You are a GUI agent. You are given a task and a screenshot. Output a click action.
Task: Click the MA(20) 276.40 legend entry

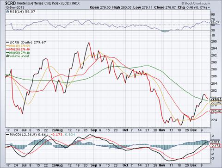pyautogui.click(x=19, y=50)
